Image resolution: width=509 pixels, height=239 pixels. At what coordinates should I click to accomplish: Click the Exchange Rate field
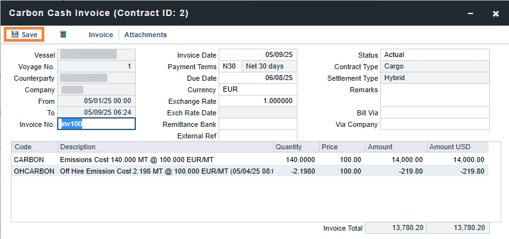pos(258,101)
